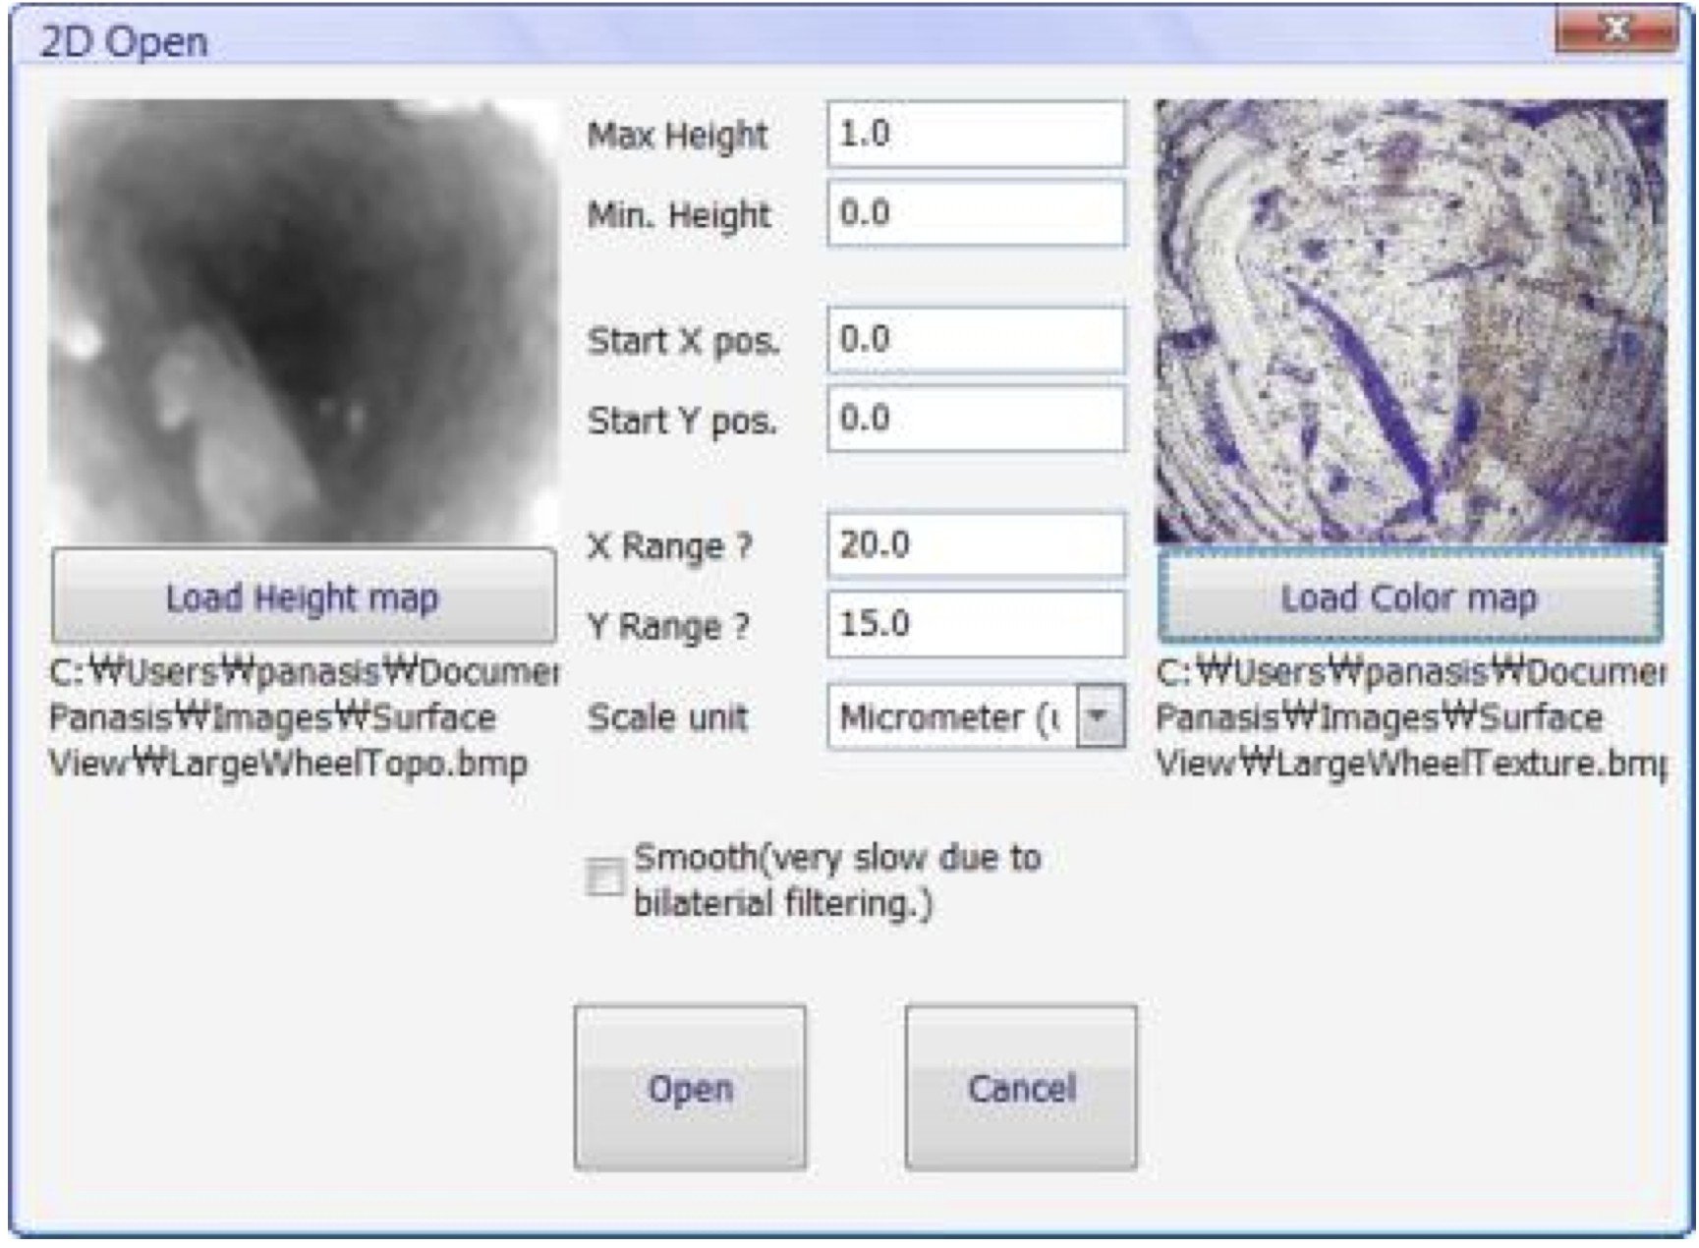
Task: Expand the Scale unit dropdown arrow
Action: pyautogui.click(x=1100, y=716)
